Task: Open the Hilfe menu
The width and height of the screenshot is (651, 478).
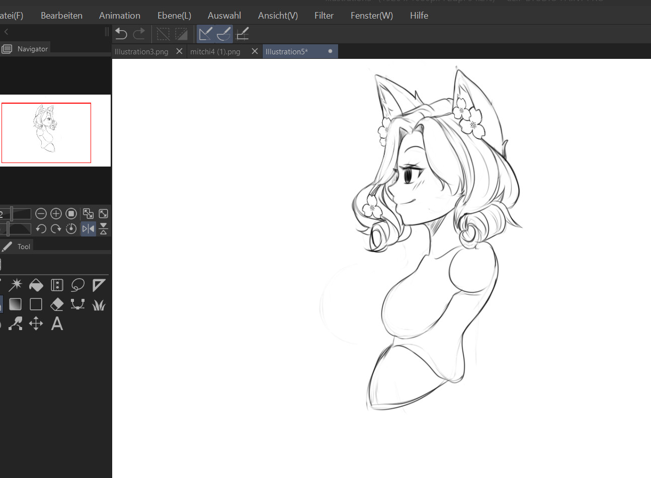Action: click(419, 16)
